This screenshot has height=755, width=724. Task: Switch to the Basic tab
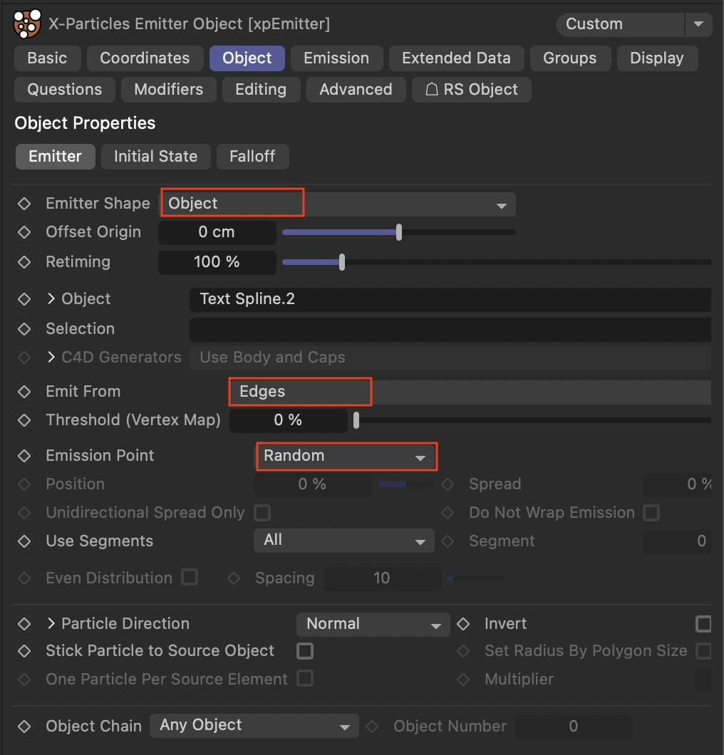point(47,58)
